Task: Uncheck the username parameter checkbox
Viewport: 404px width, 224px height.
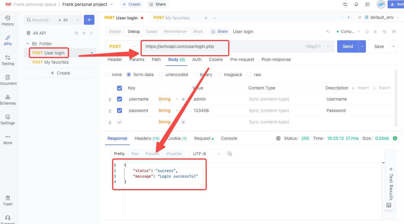Action: [119, 99]
